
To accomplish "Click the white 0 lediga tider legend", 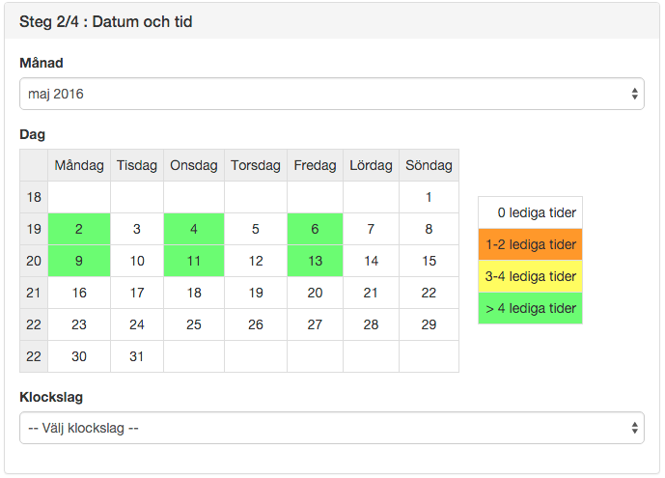I will coord(530,212).
